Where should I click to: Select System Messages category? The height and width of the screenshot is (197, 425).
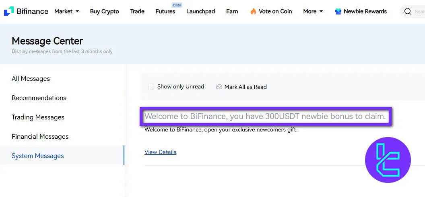click(x=62, y=156)
